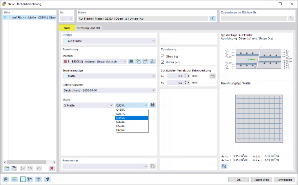This screenshot has height=185, width=298.
Task: Click the view axes icon below reinforcement values
Action: [x=224, y=166]
